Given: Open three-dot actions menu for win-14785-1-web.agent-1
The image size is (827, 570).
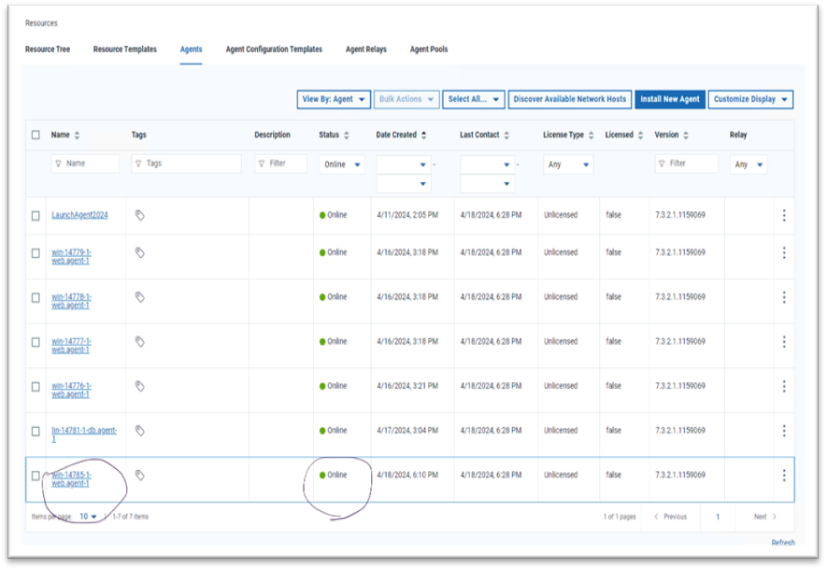Looking at the screenshot, I should 783,476.
